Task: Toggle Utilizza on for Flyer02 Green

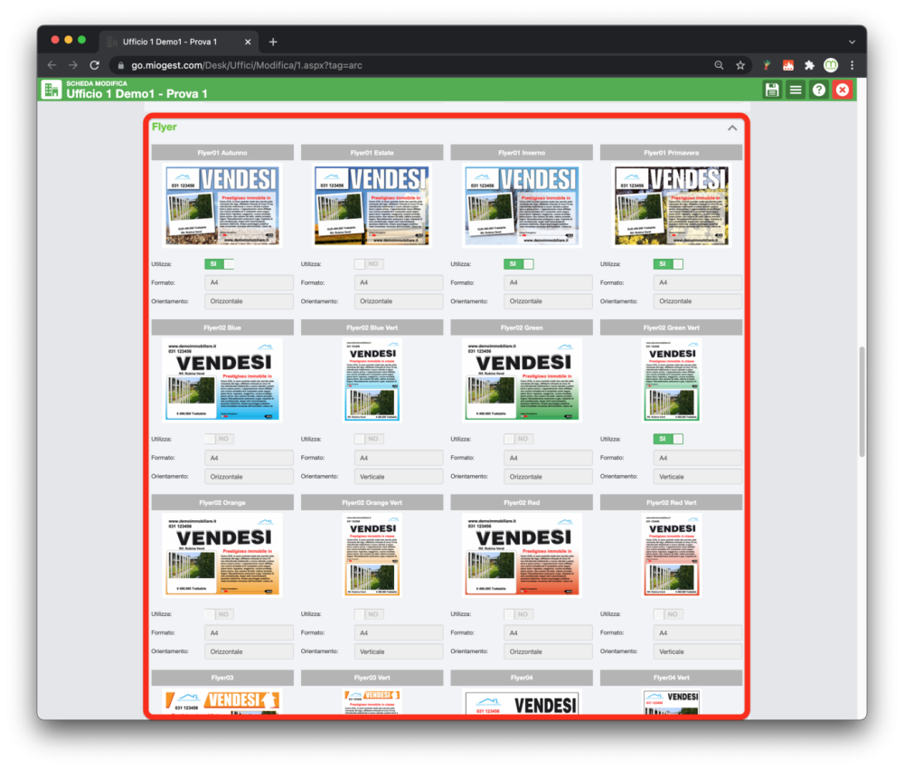Action: point(518,439)
